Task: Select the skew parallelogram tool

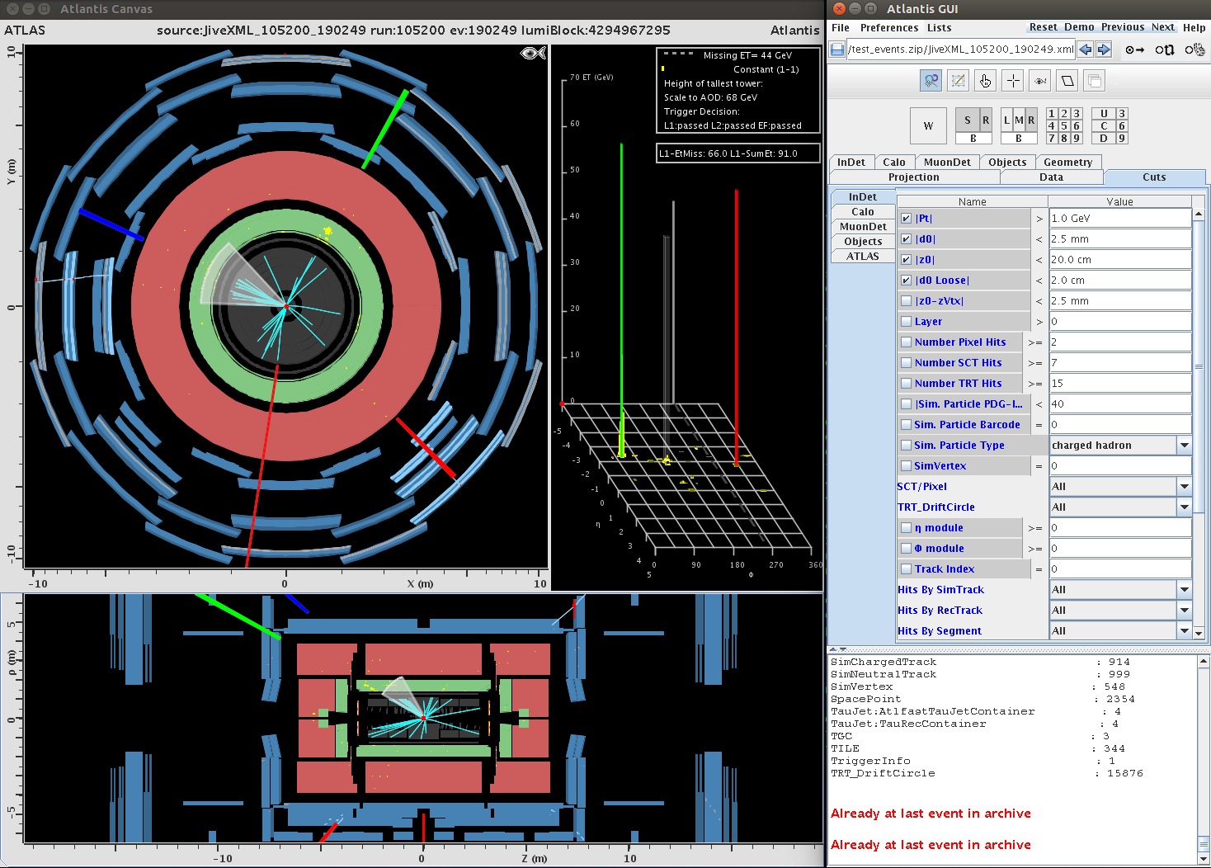Action: point(1067,81)
